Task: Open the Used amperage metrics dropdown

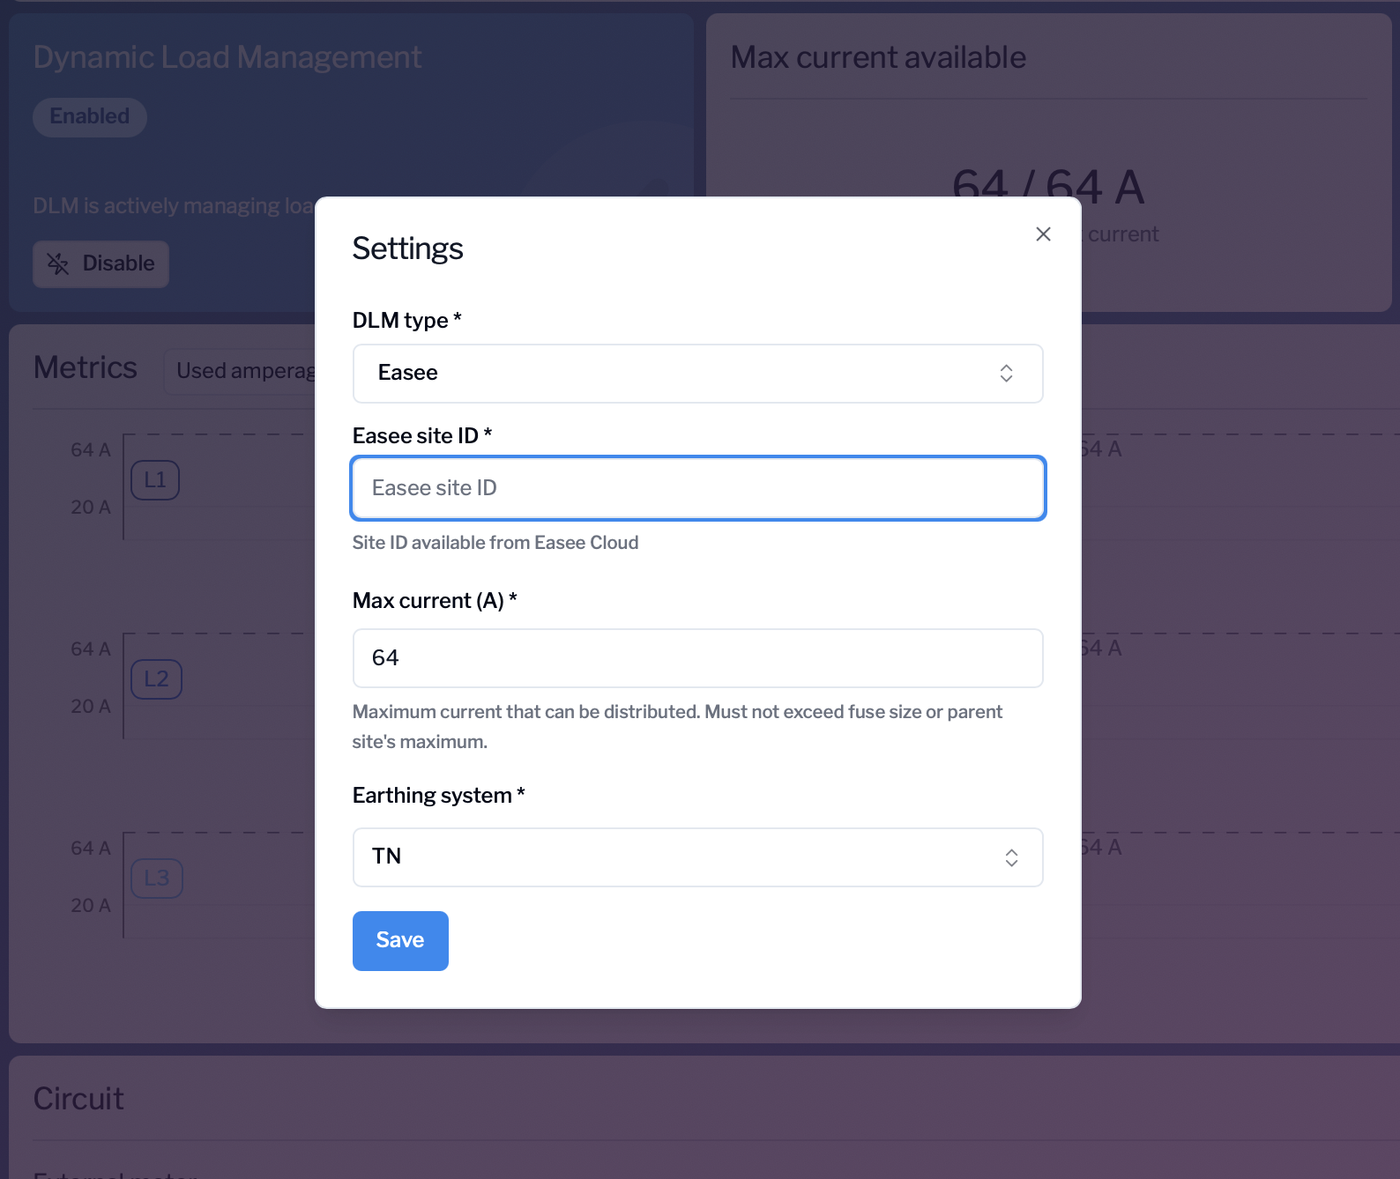Action: coord(244,371)
